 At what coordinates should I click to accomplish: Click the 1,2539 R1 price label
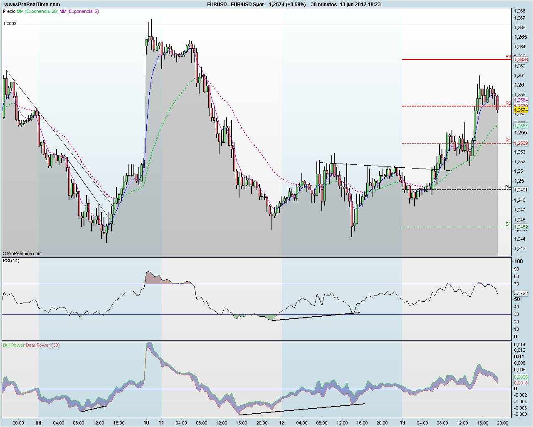tap(520, 142)
